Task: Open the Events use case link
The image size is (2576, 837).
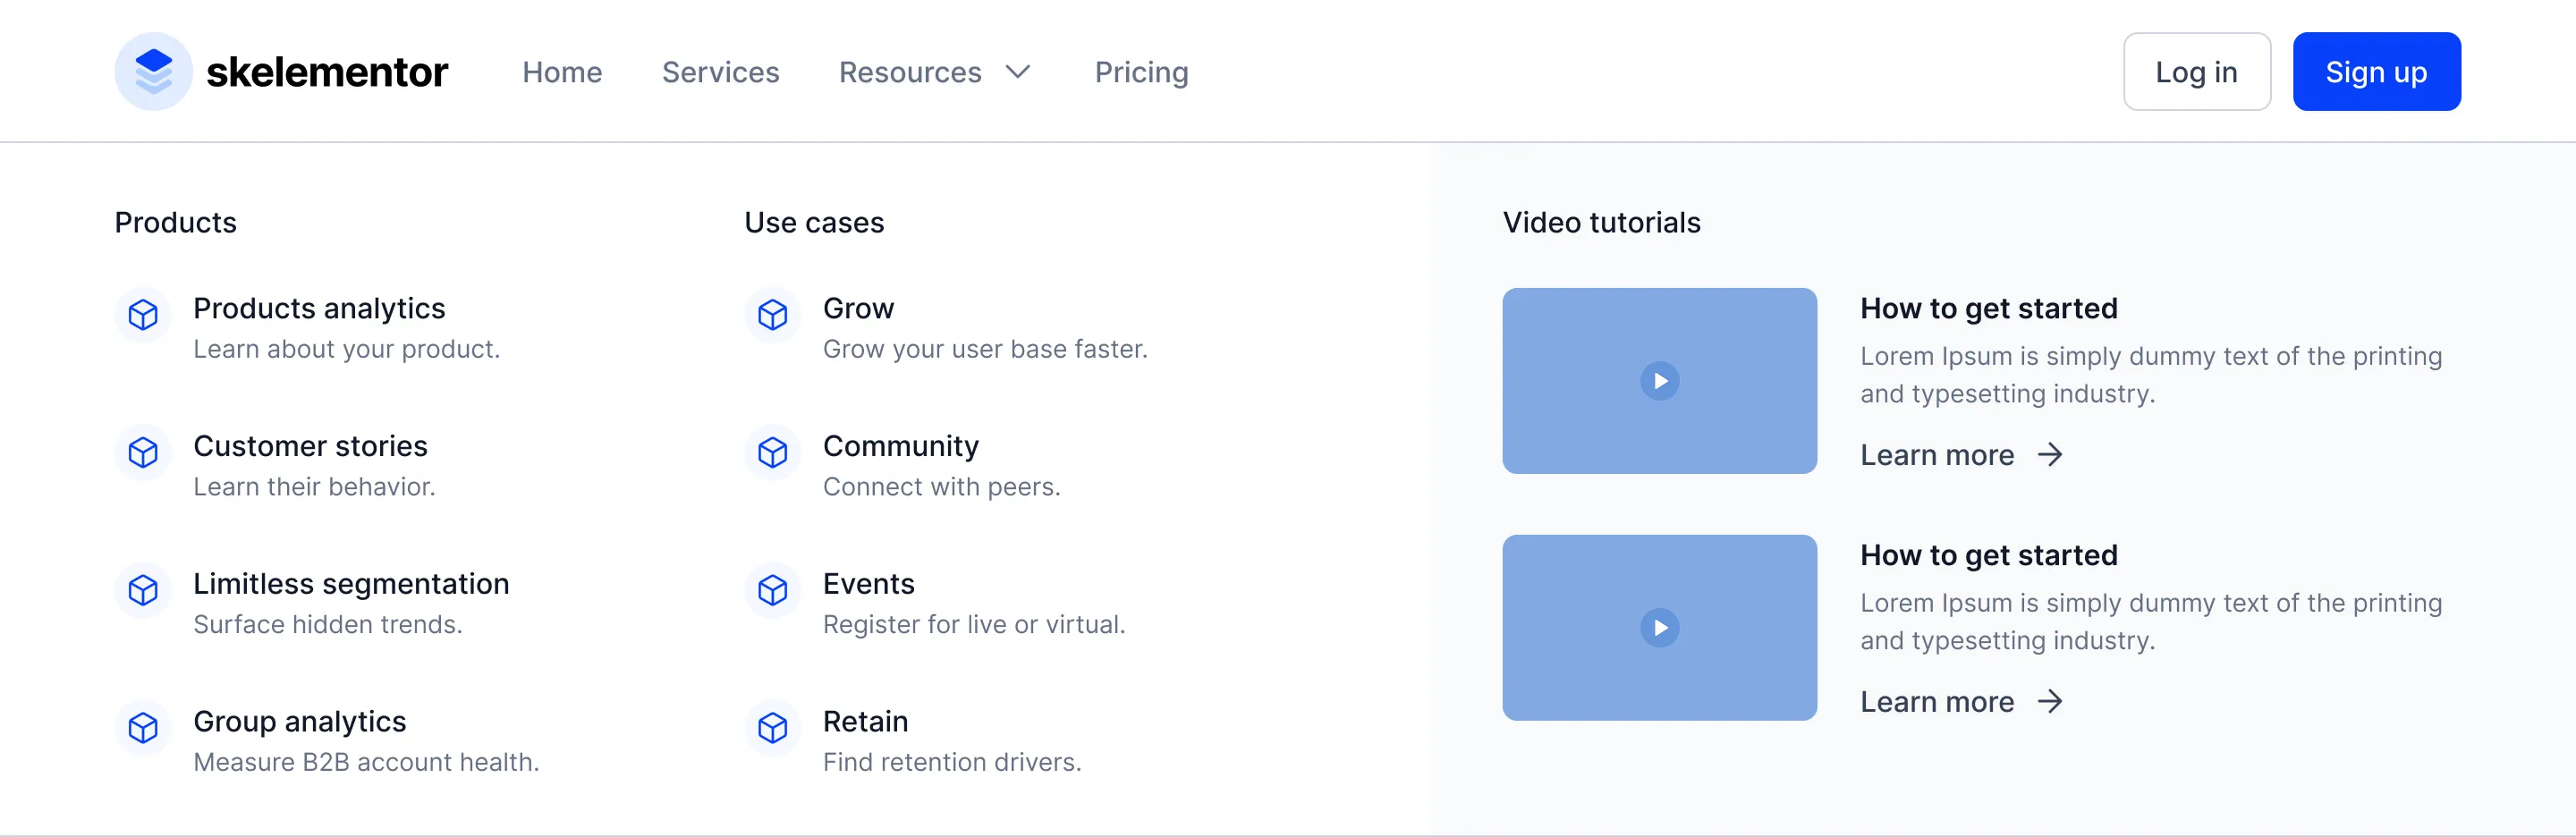Action: [868, 584]
